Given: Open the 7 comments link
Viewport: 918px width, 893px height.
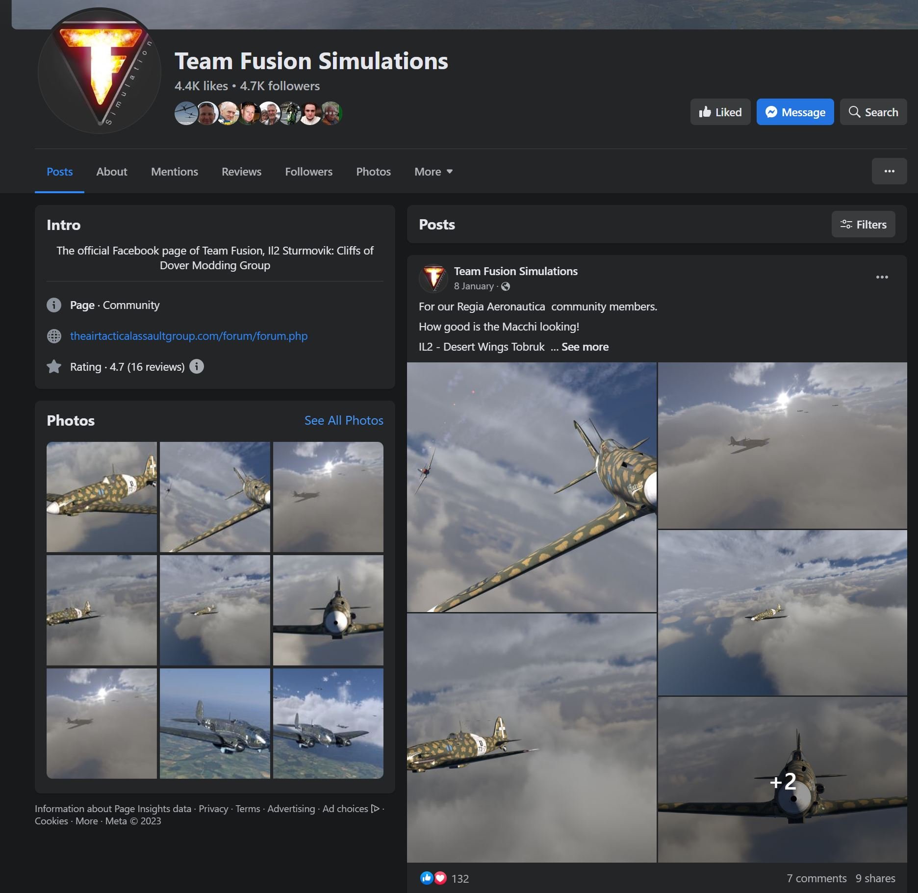Looking at the screenshot, I should click(x=816, y=878).
